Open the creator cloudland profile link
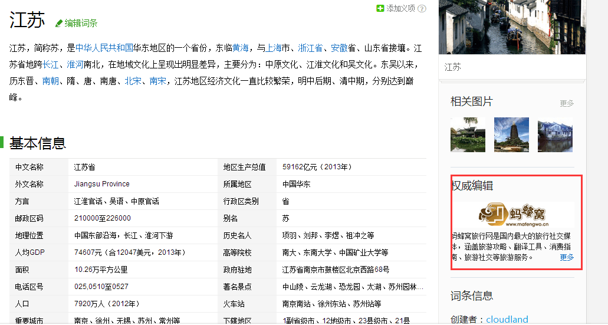Image resolution: width=608 pixels, height=325 pixels. click(507, 319)
